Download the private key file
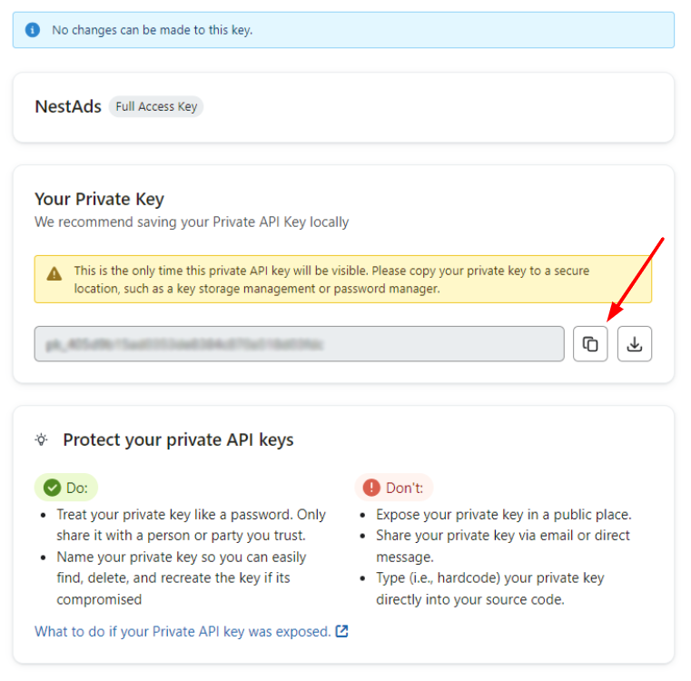The height and width of the screenshot is (681, 691). [634, 344]
